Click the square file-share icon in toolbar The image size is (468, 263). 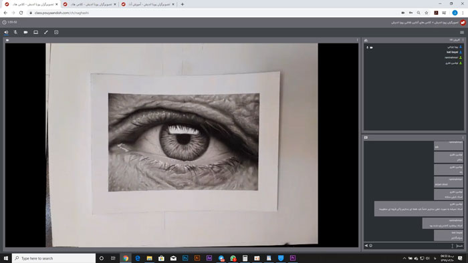[x=56, y=32]
